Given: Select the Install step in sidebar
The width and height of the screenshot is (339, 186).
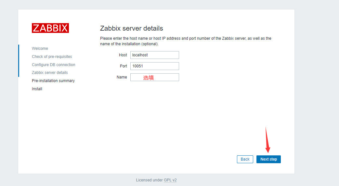Looking at the screenshot, I should 37,89.
